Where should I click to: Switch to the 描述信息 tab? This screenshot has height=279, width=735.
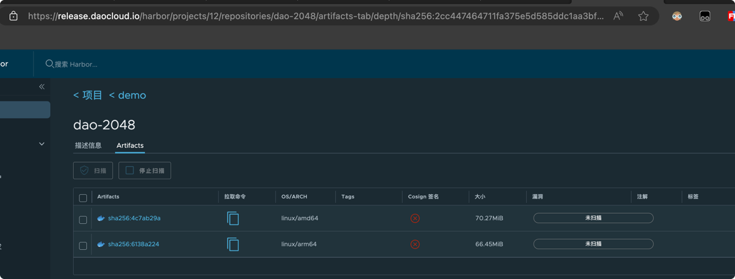[x=88, y=145]
